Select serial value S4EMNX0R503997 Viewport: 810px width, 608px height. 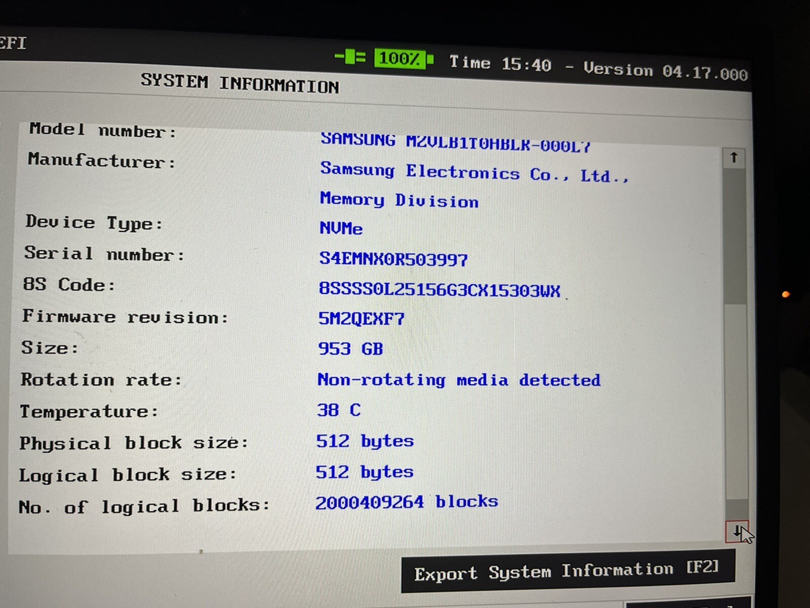pyautogui.click(x=393, y=259)
